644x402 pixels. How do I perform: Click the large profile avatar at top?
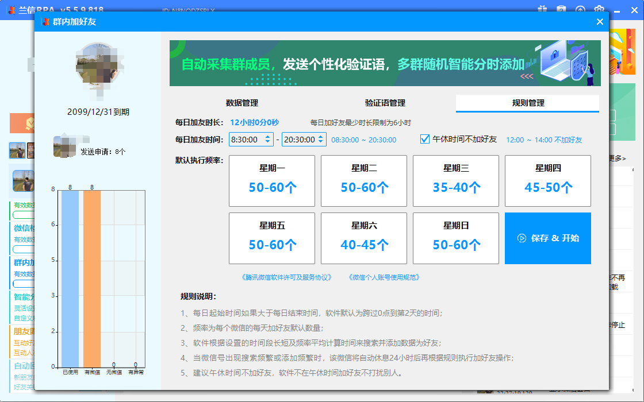(x=100, y=67)
